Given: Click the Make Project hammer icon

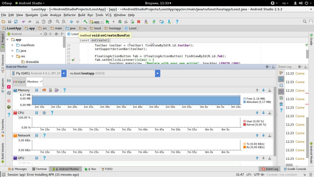Looking at the screenshot, I should click(x=85, y=22).
